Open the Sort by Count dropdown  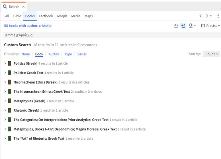tap(211, 54)
